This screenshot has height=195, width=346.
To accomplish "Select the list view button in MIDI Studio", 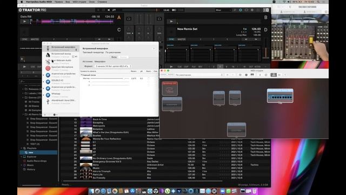I will point(280,75).
